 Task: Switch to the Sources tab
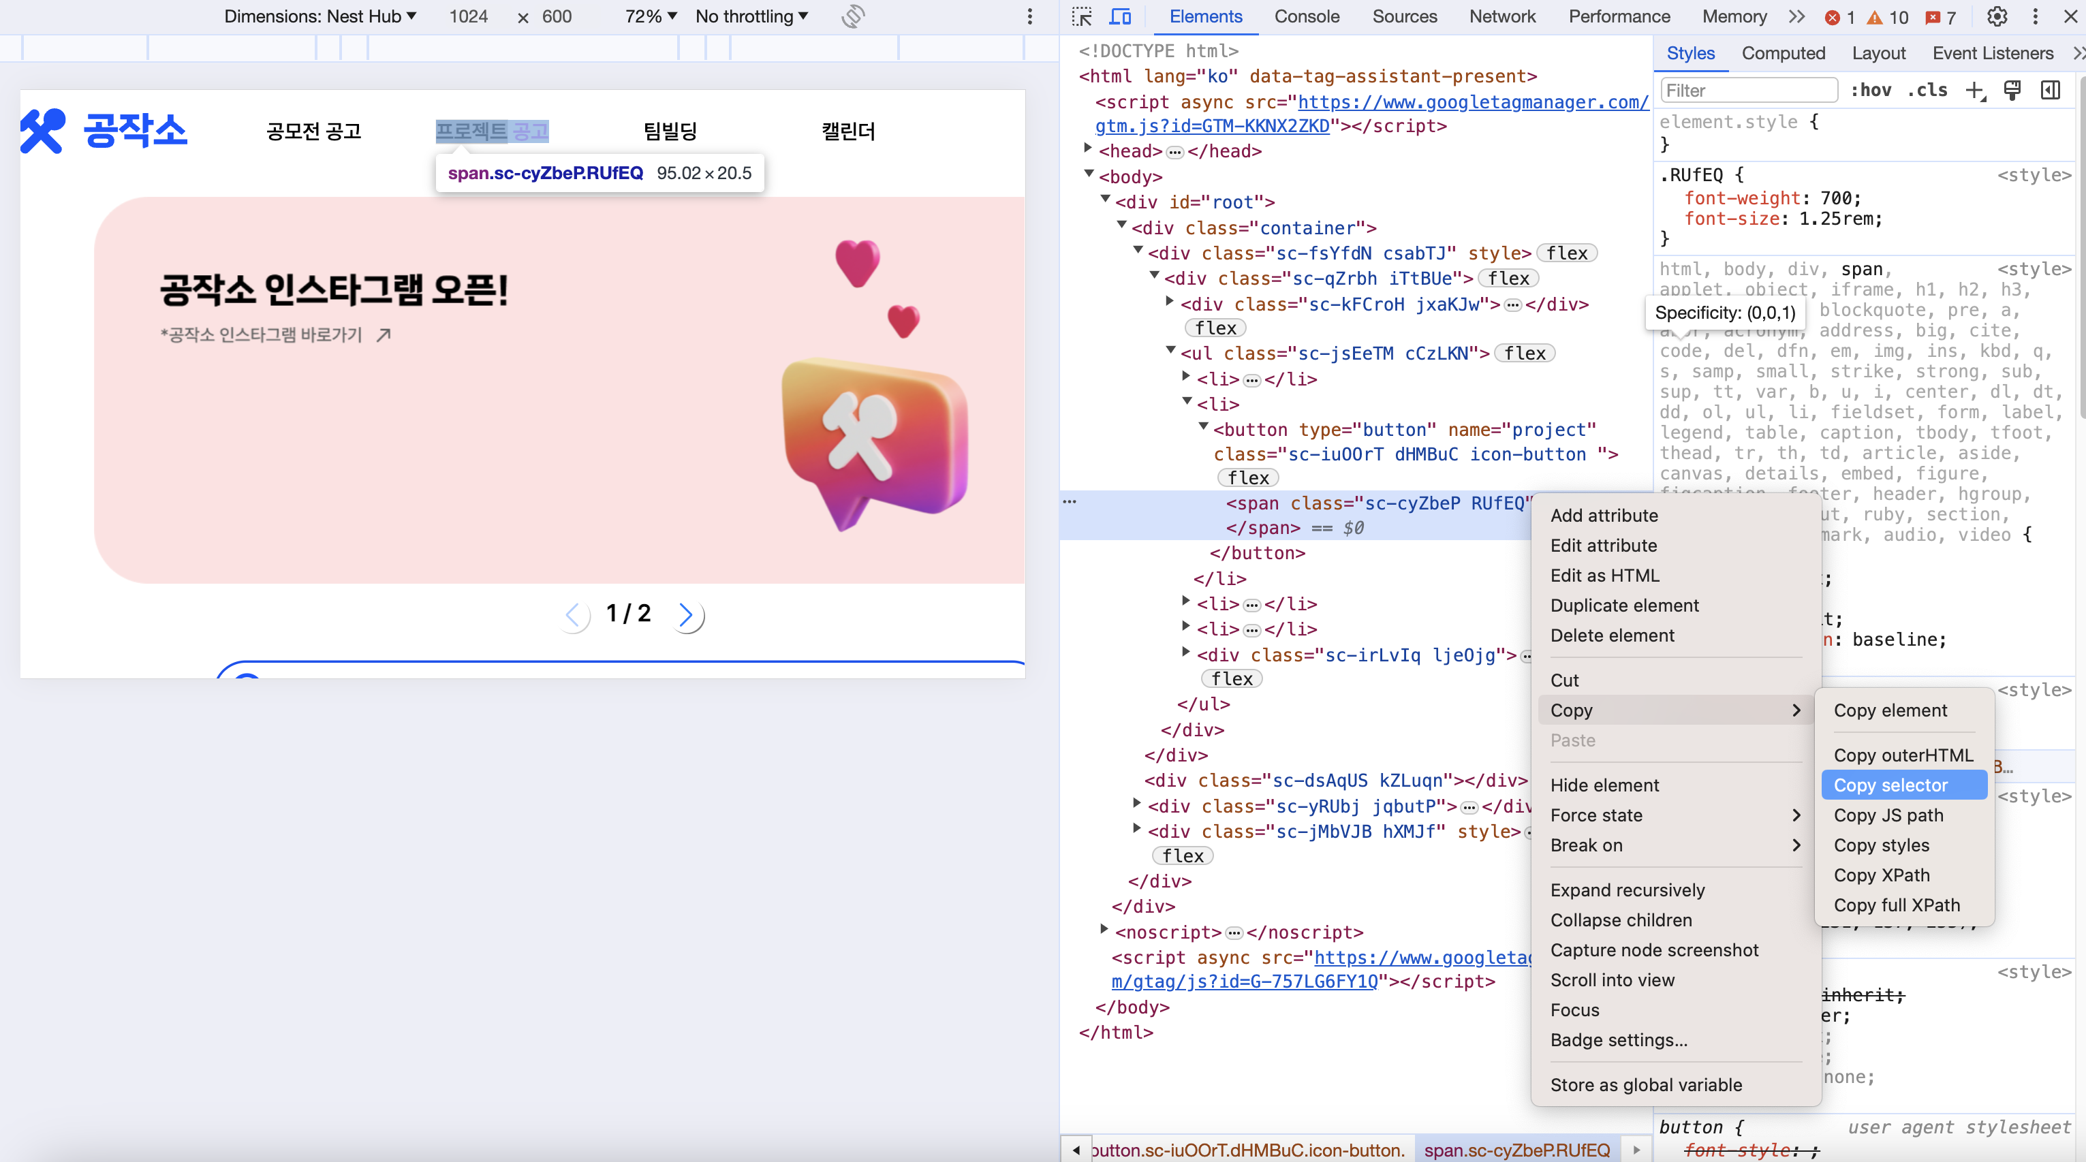click(x=1405, y=16)
